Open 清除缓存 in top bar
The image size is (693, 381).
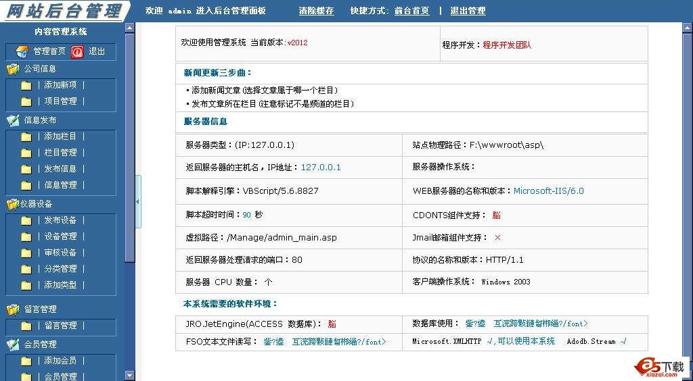click(x=316, y=11)
